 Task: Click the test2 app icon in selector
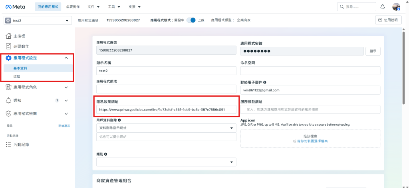[8, 21]
